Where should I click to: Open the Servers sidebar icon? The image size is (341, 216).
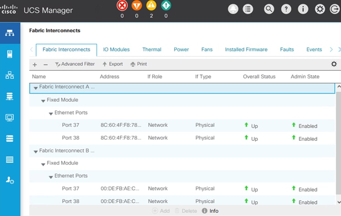(10, 54)
